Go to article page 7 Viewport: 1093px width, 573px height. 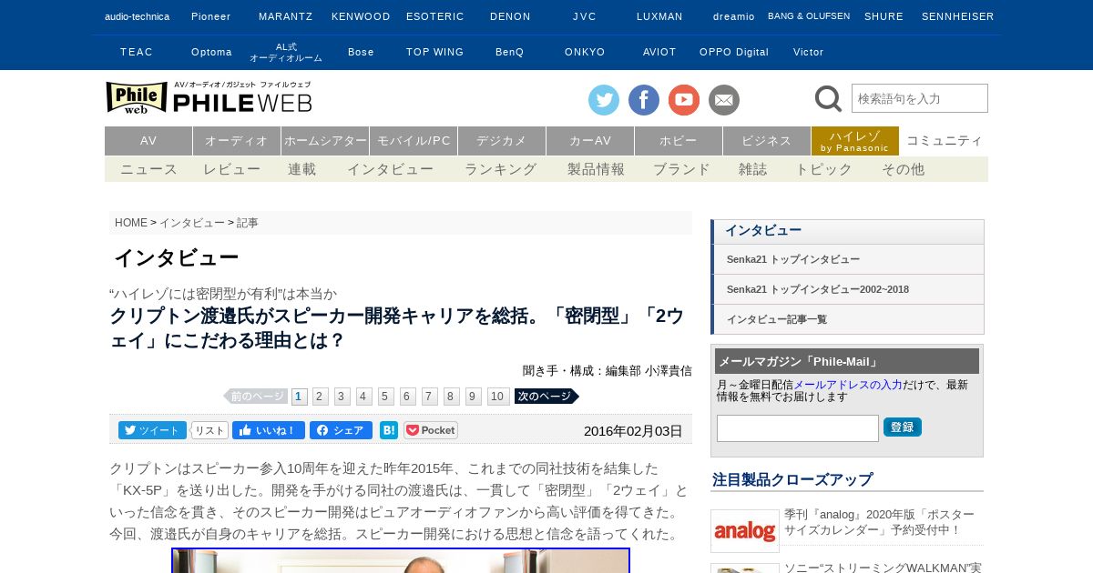[429, 397]
